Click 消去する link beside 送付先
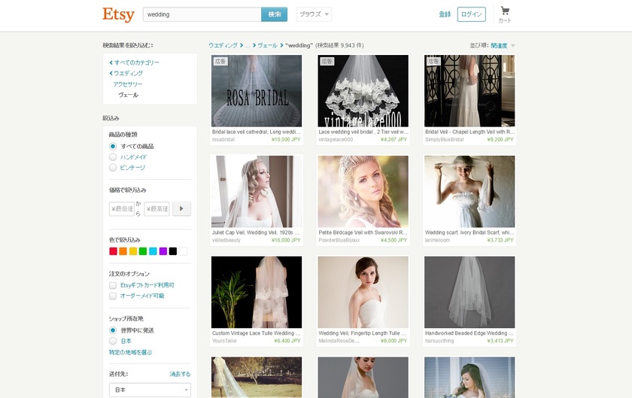Image resolution: width=632 pixels, height=398 pixels. click(x=180, y=374)
